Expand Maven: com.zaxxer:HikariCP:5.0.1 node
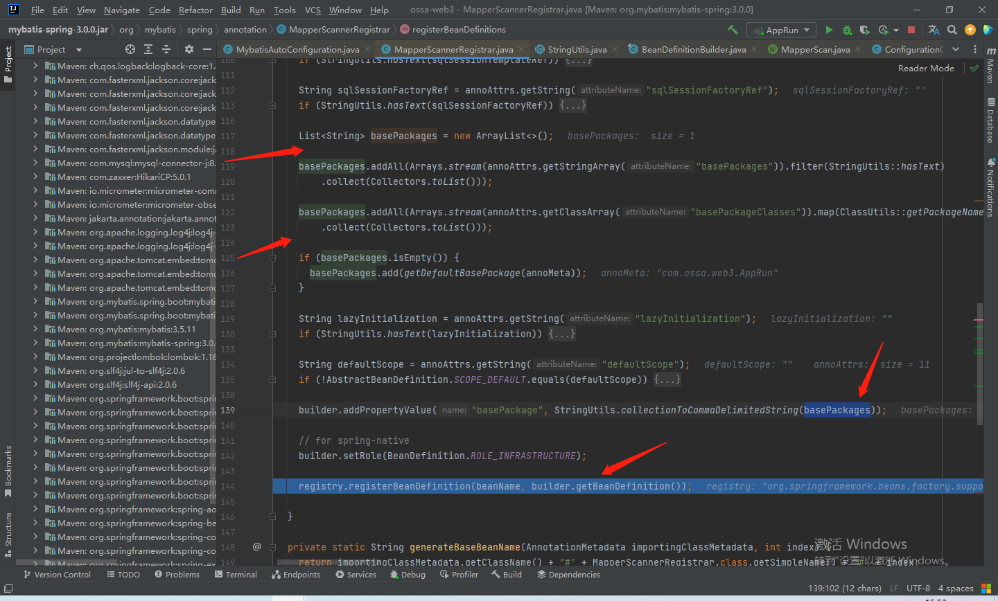Screen dimensions: 998x601 pos(35,177)
